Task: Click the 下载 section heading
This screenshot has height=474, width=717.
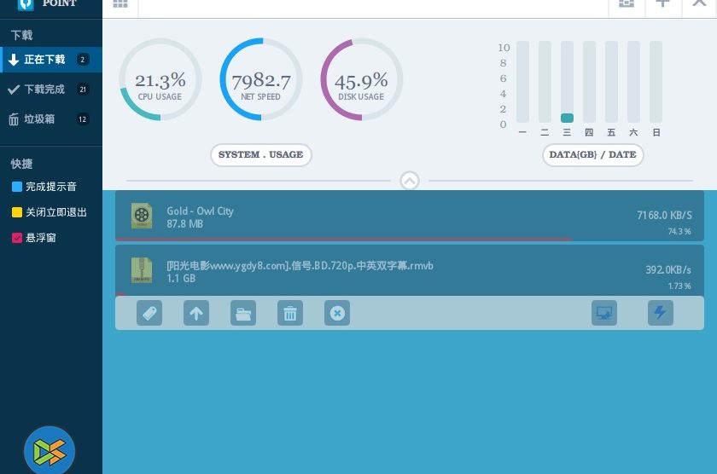Action: [21, 35]
